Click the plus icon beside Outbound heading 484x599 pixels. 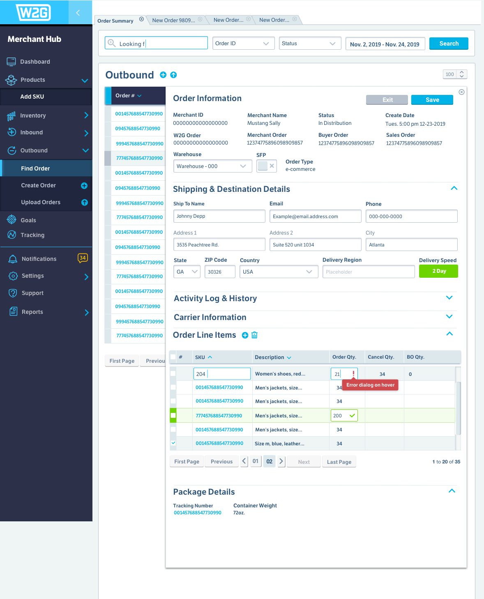point(163,75)
